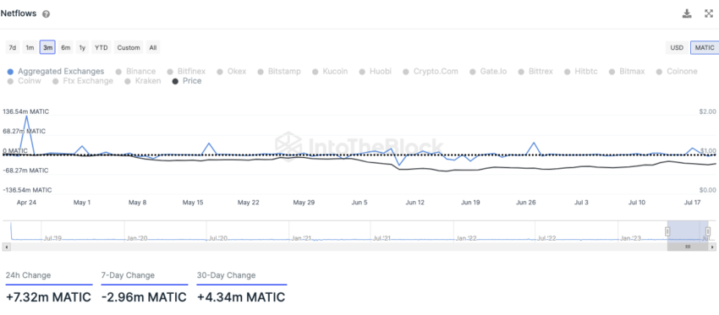Click the navigator scrollbar right arrow

point(712,247)
